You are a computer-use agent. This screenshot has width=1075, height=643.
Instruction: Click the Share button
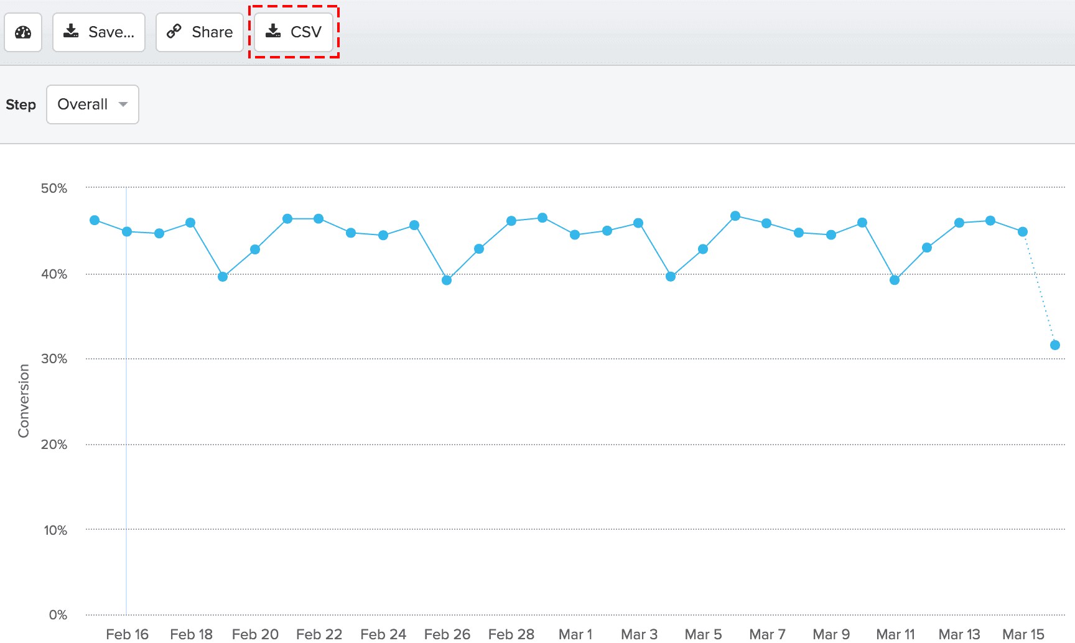[x=199, y=32]
